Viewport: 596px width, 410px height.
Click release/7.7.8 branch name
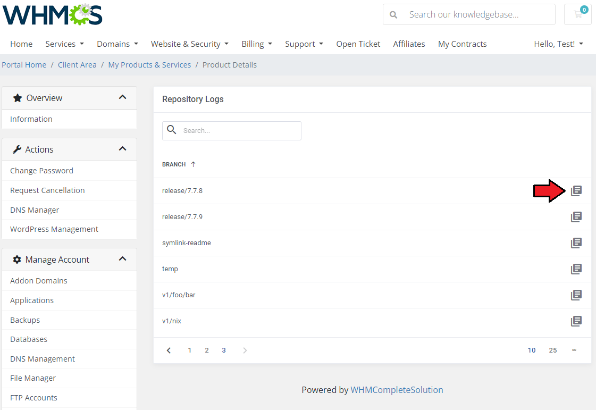tap(182, 190)
